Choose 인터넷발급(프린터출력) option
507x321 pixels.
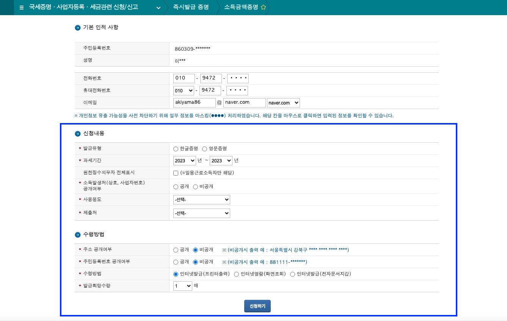click(x=176, y=274)
